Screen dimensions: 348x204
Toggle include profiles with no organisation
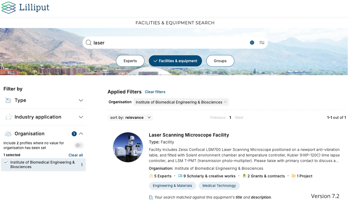(79, 145)
